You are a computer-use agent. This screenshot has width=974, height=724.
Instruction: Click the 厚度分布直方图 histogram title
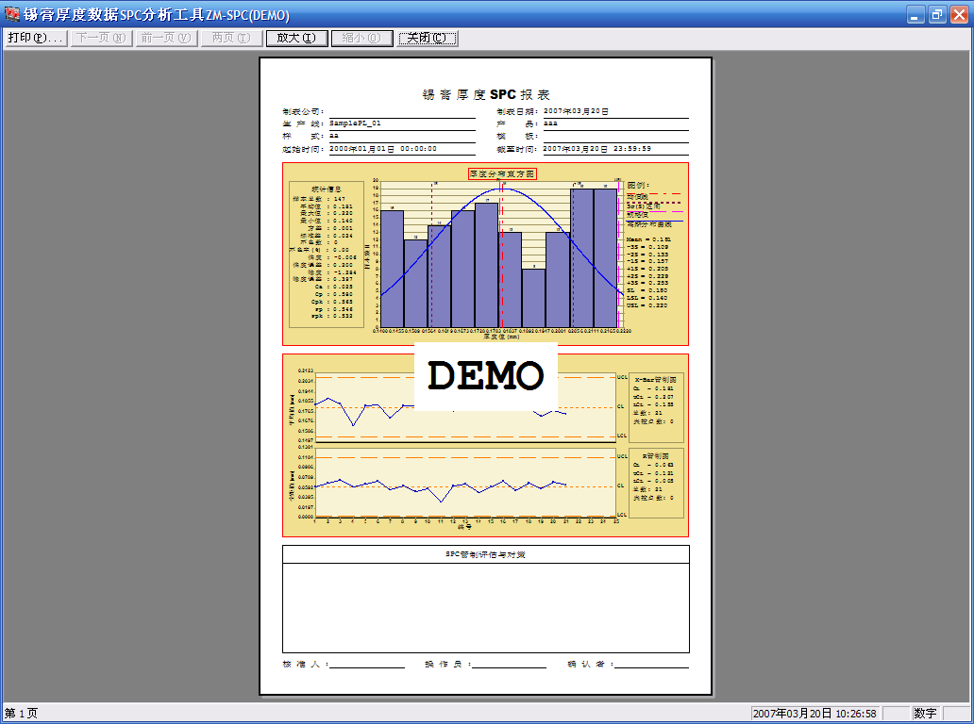tap(502, 173)
